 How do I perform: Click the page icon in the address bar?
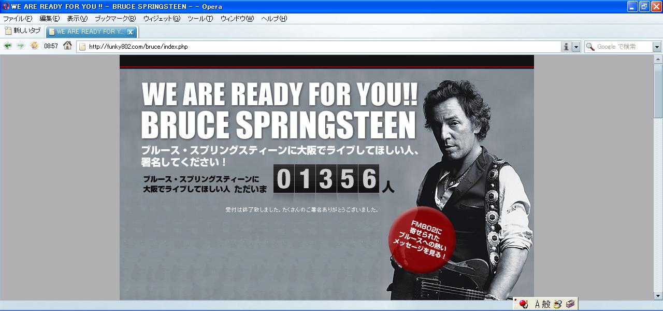point(82,47)
